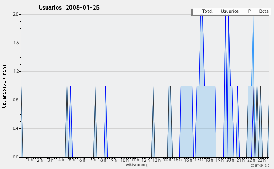This screenshot has height=169, width=274.
Task: Click the y-axis value 1.6
Action: [x=16, y=43]
